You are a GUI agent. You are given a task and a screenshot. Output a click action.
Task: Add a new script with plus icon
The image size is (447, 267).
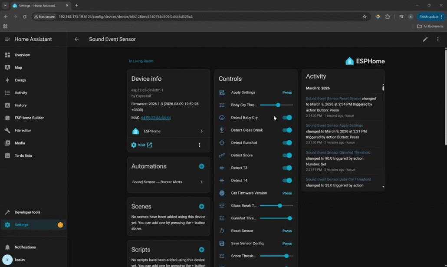click(x=201, y=250)
